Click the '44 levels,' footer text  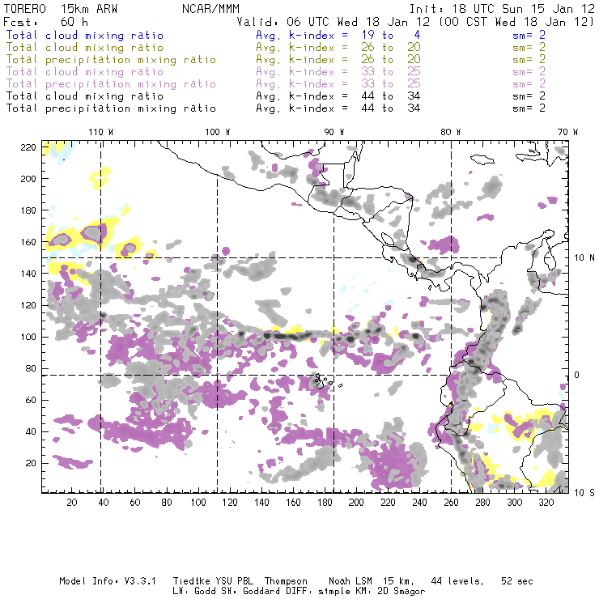pyautogui.click(x=457, y=581)
